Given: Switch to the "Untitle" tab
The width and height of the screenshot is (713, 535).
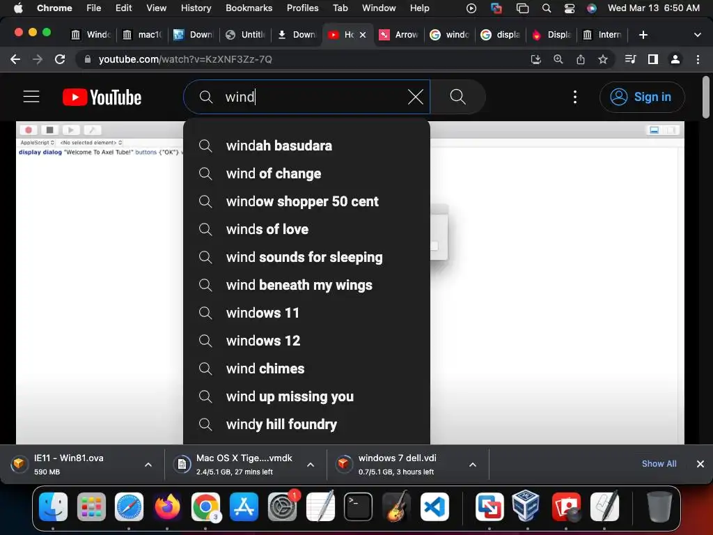Looking at the screenshot, I should [246, 35].
